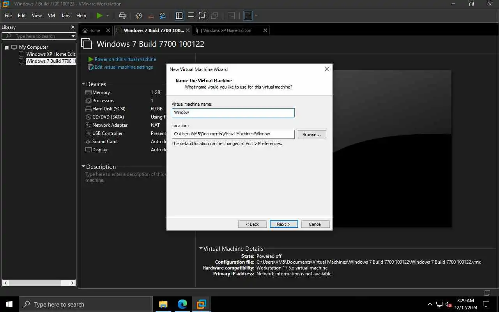Click the Browse button in wizard

pos(312,134)
